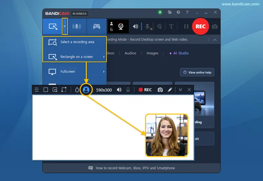
Task: Choose Rectangle on a screen option
Action: coord(75,57)
